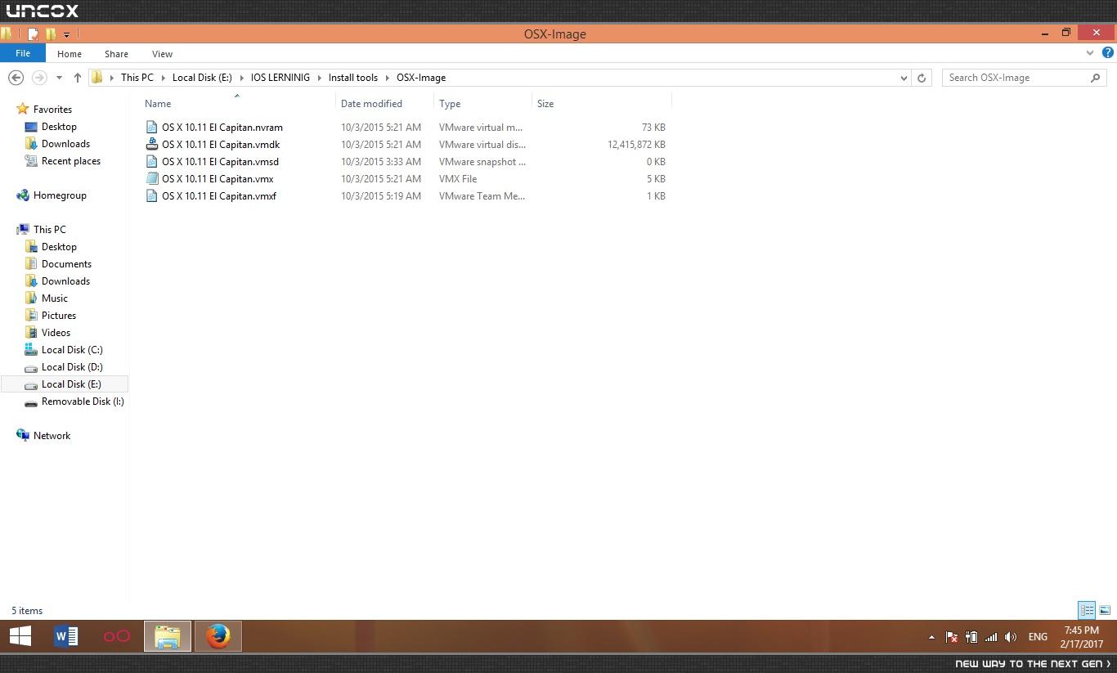The width and height of the screenshot is (1117, 673).
Task: Open Homegroup in the navigation pane
Action: point(60,195)
